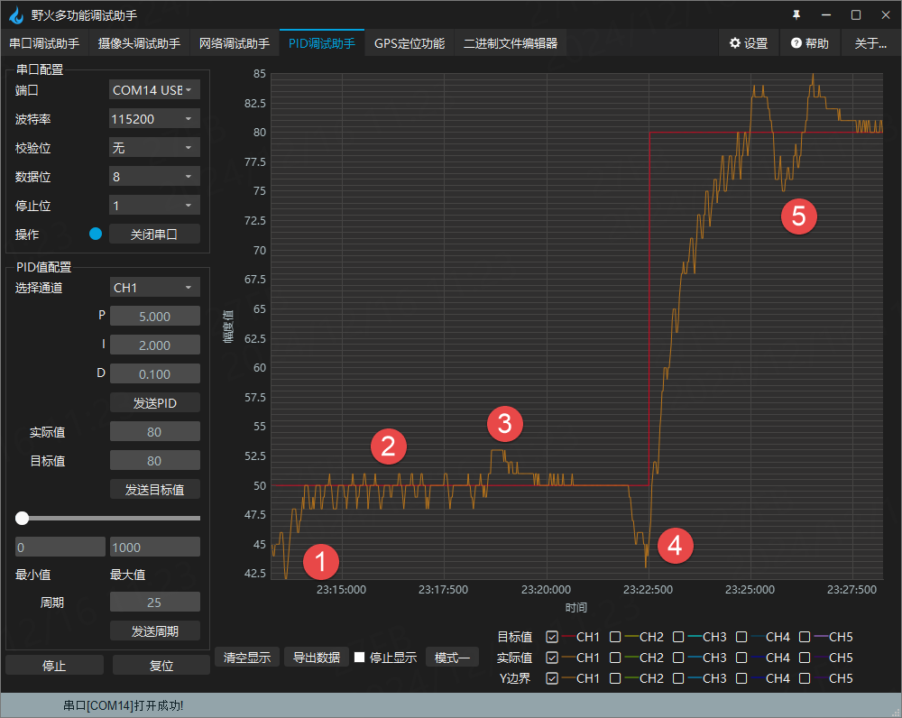Enable 目标值 CH3 checkbox
The image size is (902, 718).
click(678, 637)
